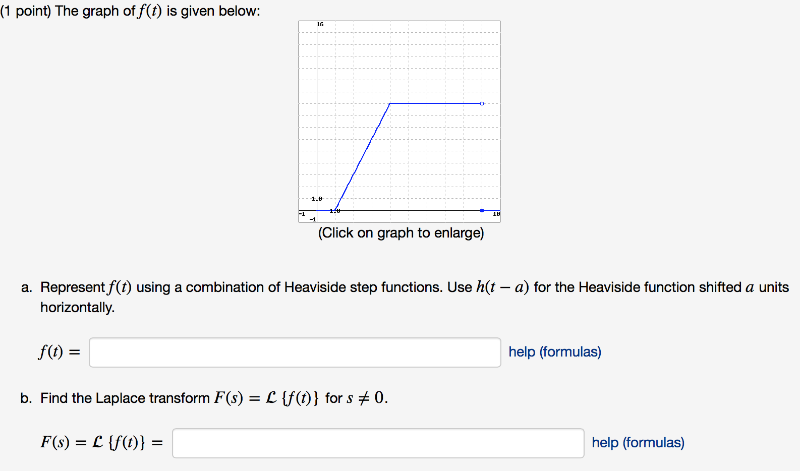The image size is (800, 471).
Task: Click the axis label 10 on the right
Action: click(x=495, y=214)
